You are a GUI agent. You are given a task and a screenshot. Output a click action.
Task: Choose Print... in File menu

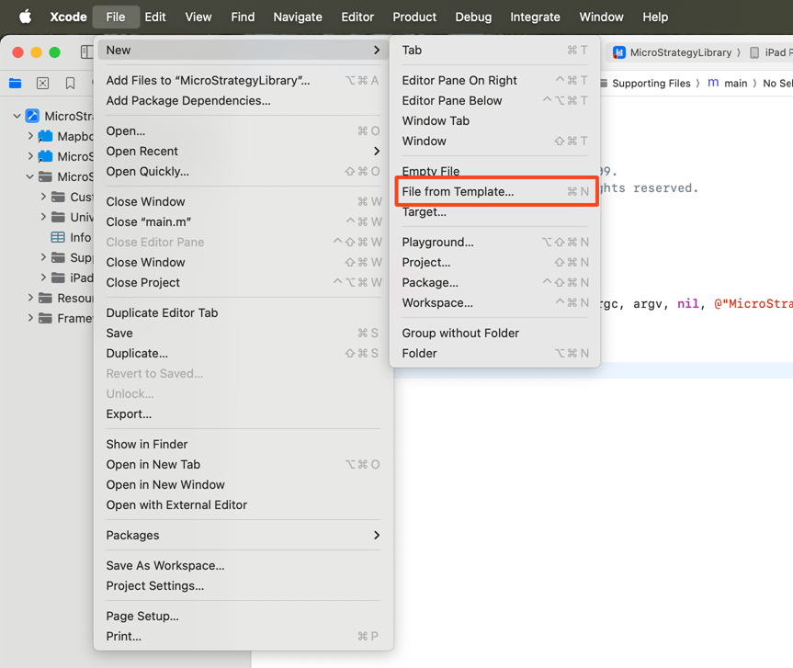243,636
